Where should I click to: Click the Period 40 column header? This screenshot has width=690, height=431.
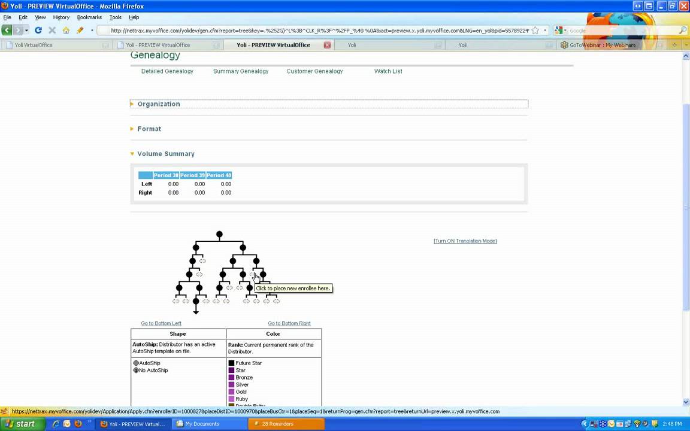(x=219, y=175)
